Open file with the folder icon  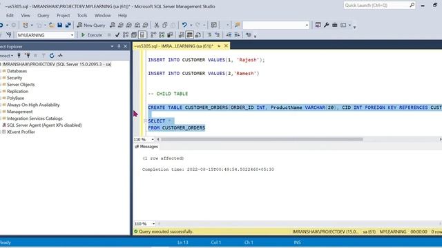tap(52, 25)
